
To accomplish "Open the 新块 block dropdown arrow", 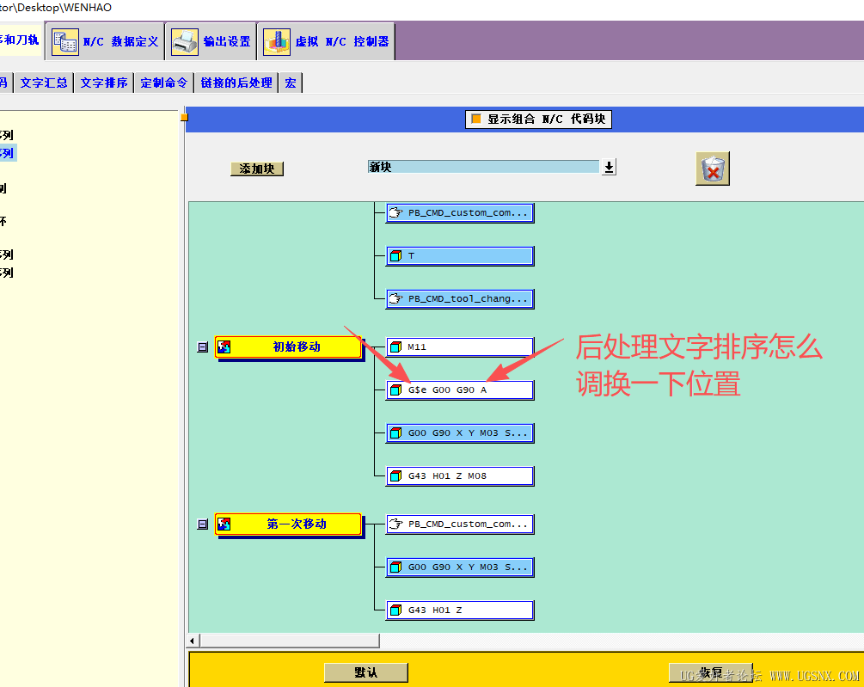I will pos(609,167).
